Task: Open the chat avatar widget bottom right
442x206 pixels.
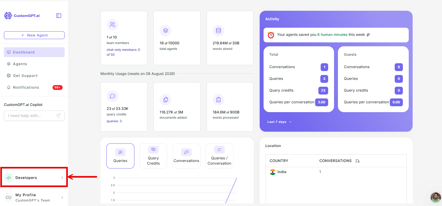Action: click(436, 197)
